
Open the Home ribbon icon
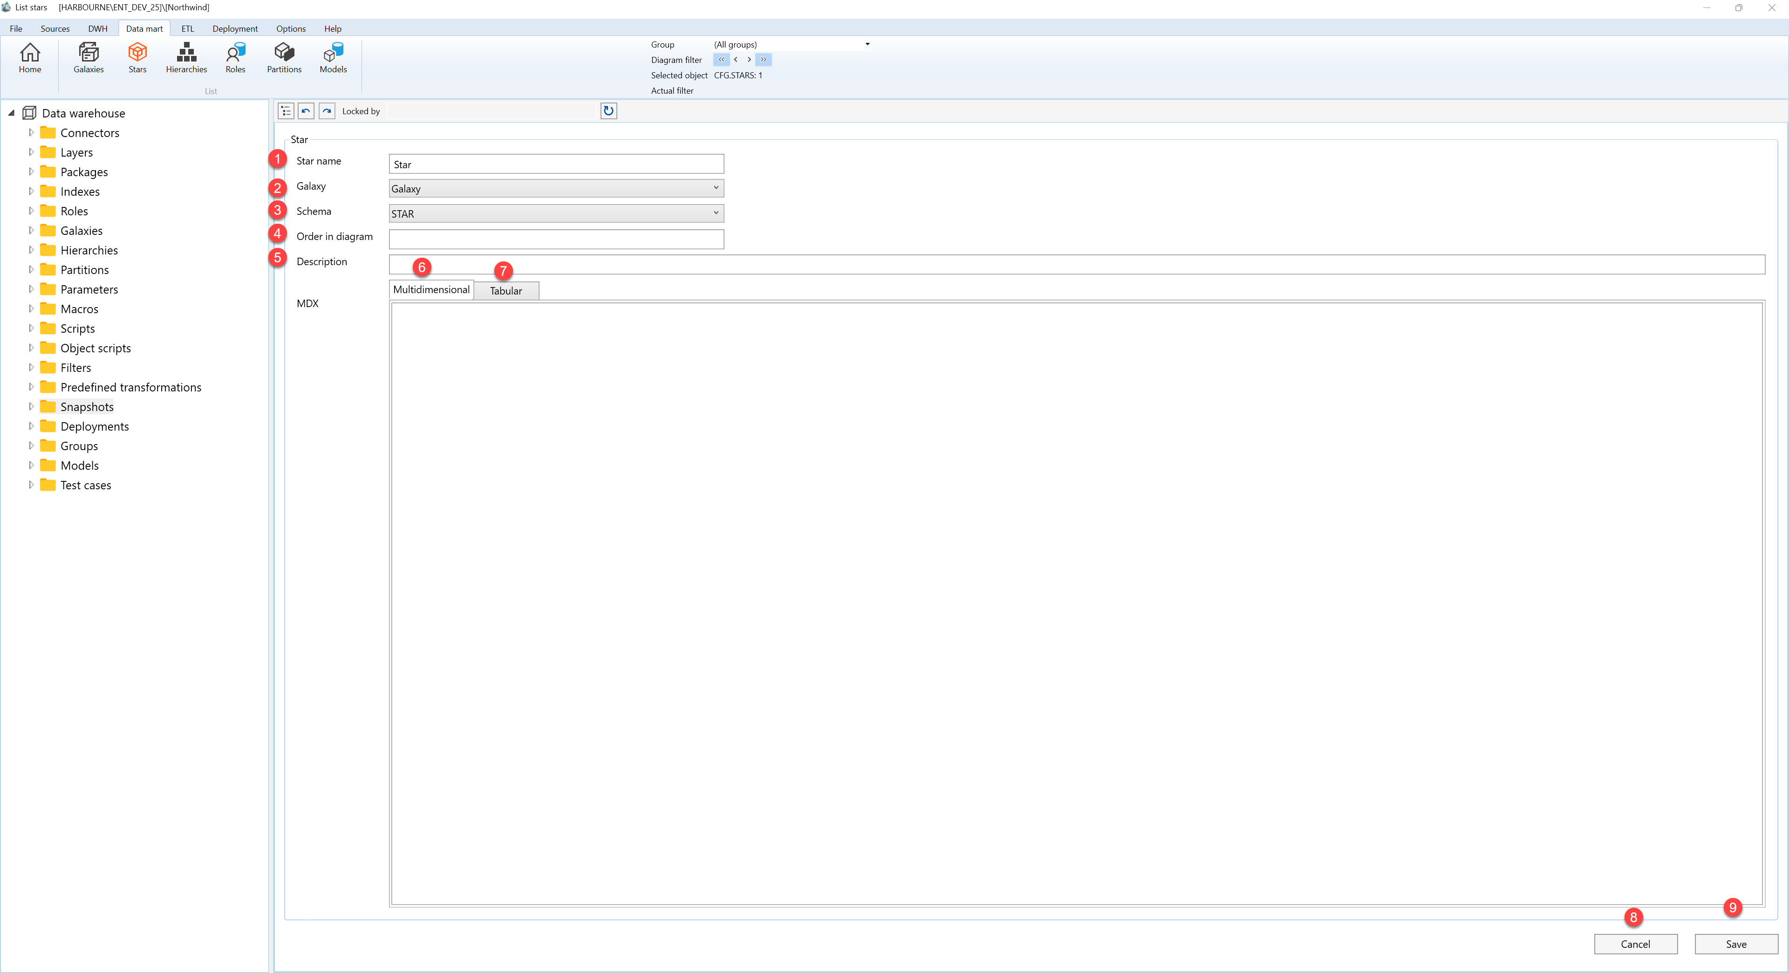click(30, 58)
